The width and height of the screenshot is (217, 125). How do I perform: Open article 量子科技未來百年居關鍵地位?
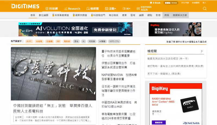click(119, 53)
